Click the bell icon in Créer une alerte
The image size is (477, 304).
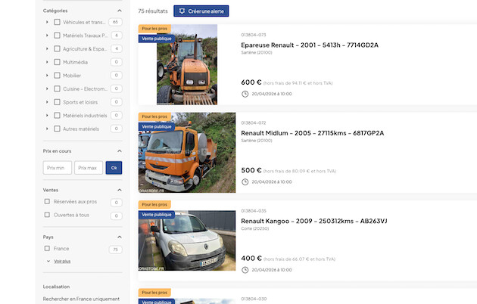[x=182, y=11]
